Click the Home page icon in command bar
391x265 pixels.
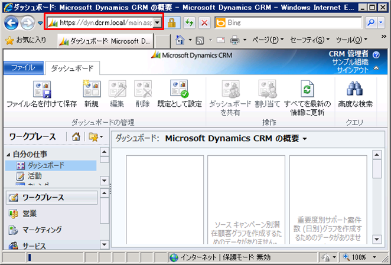point(180,40)
